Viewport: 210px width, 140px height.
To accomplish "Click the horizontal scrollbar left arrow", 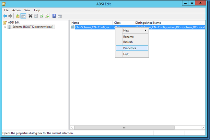I will 72,128.
